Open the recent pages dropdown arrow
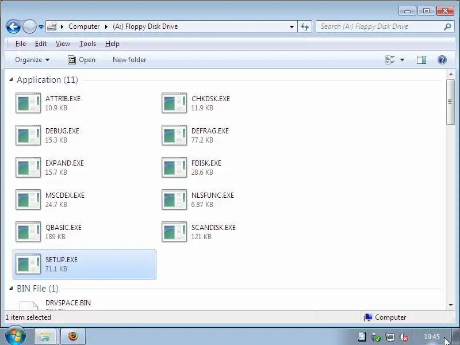Viewport: 460px width, 345px height. pos(41,27)
